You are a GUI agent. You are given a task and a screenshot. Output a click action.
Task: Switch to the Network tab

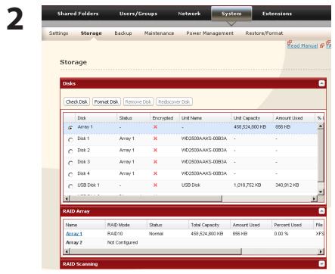click(189, 14)
